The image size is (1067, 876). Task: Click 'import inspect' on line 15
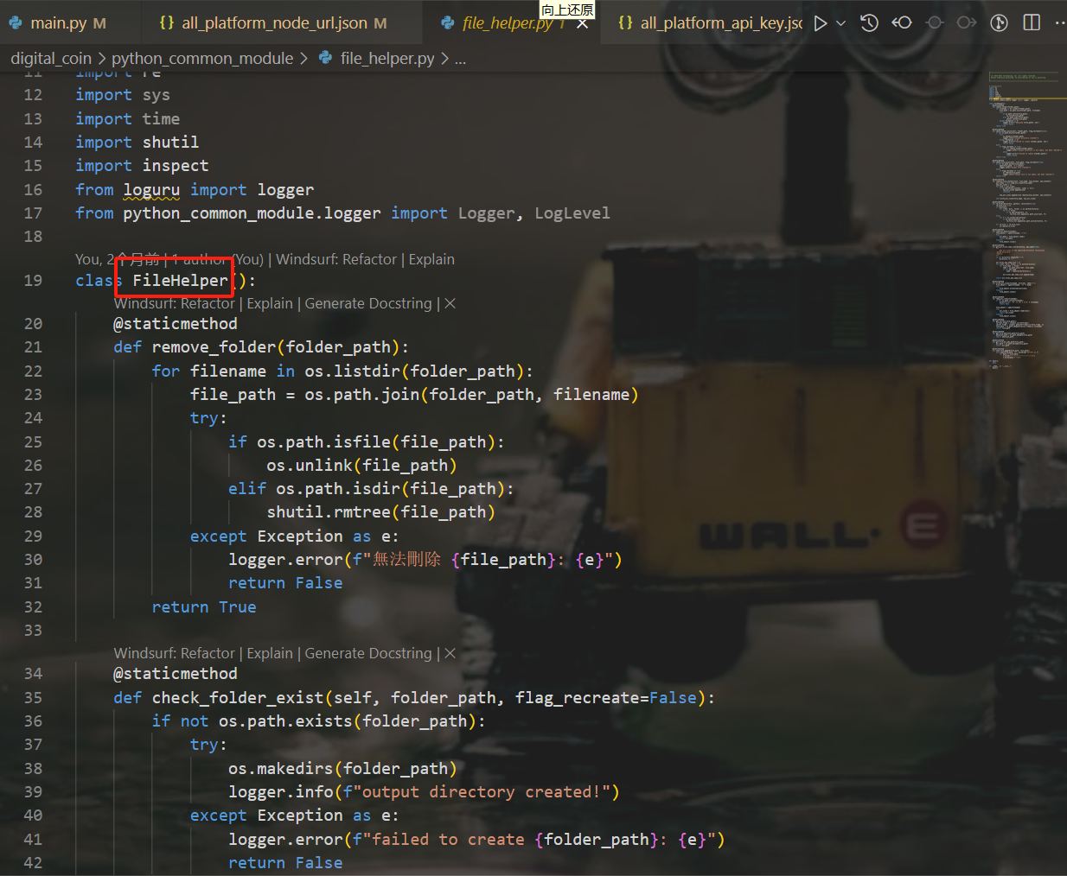click(x=142, y=165)
